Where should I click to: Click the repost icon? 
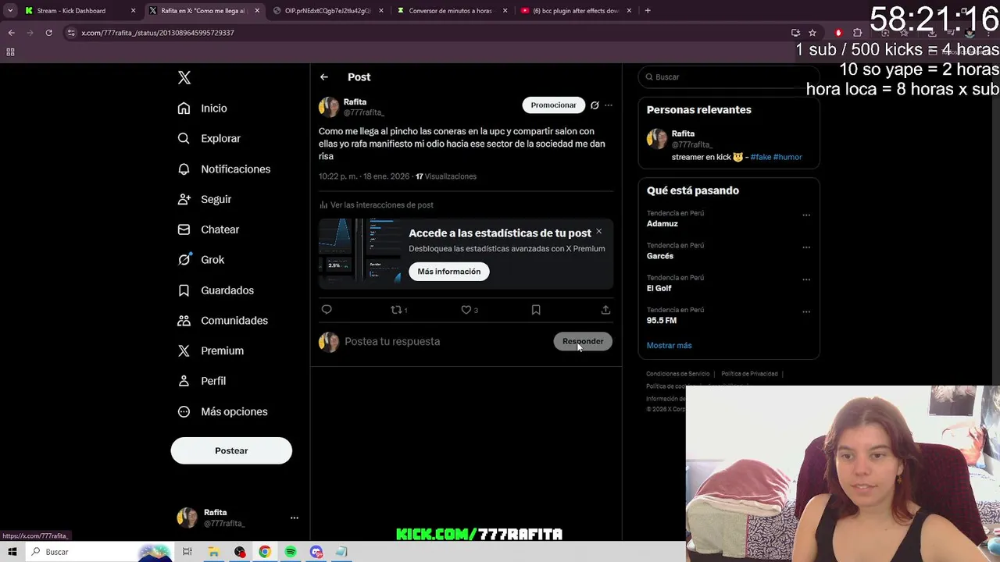397,310
